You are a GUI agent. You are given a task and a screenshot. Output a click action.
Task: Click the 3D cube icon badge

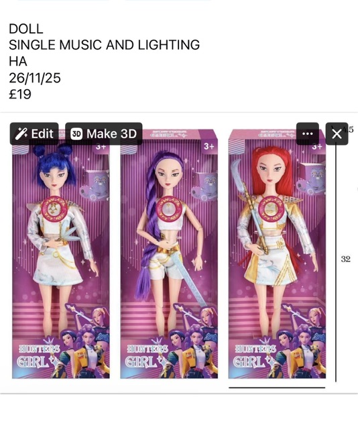76,134
